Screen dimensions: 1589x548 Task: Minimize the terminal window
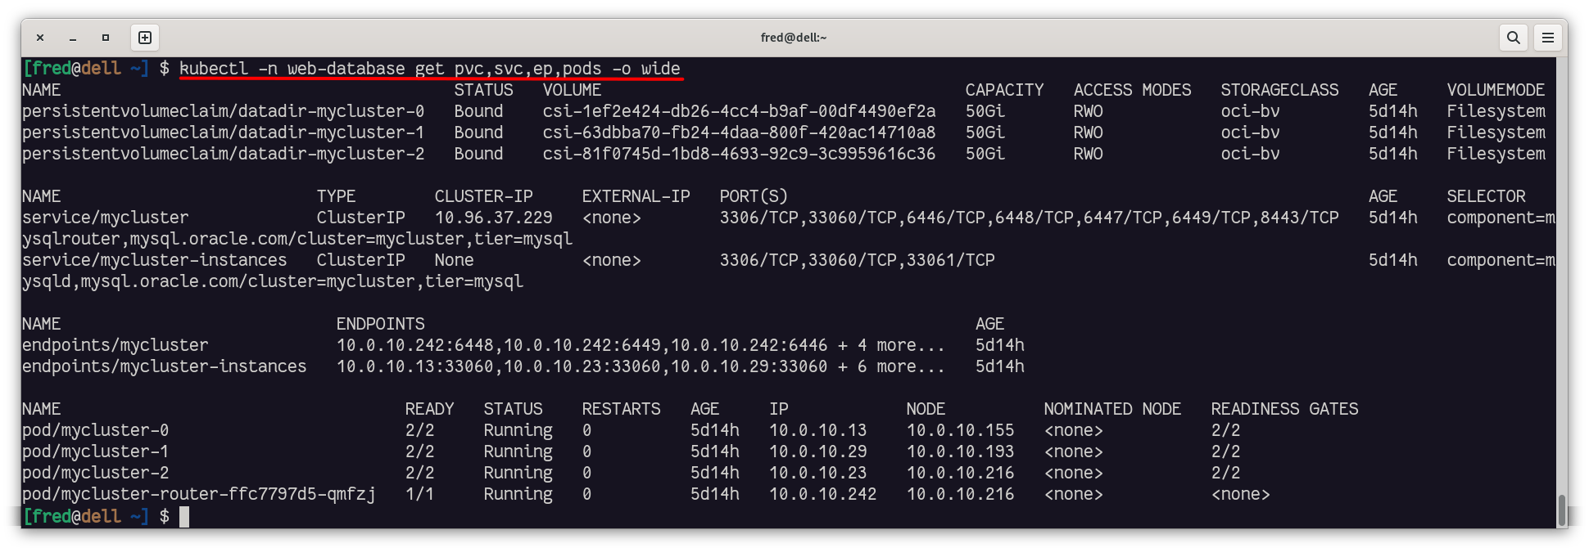click(x=73, y=38)
